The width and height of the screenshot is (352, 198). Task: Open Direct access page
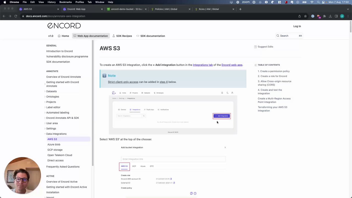click(x=55, y=160)
